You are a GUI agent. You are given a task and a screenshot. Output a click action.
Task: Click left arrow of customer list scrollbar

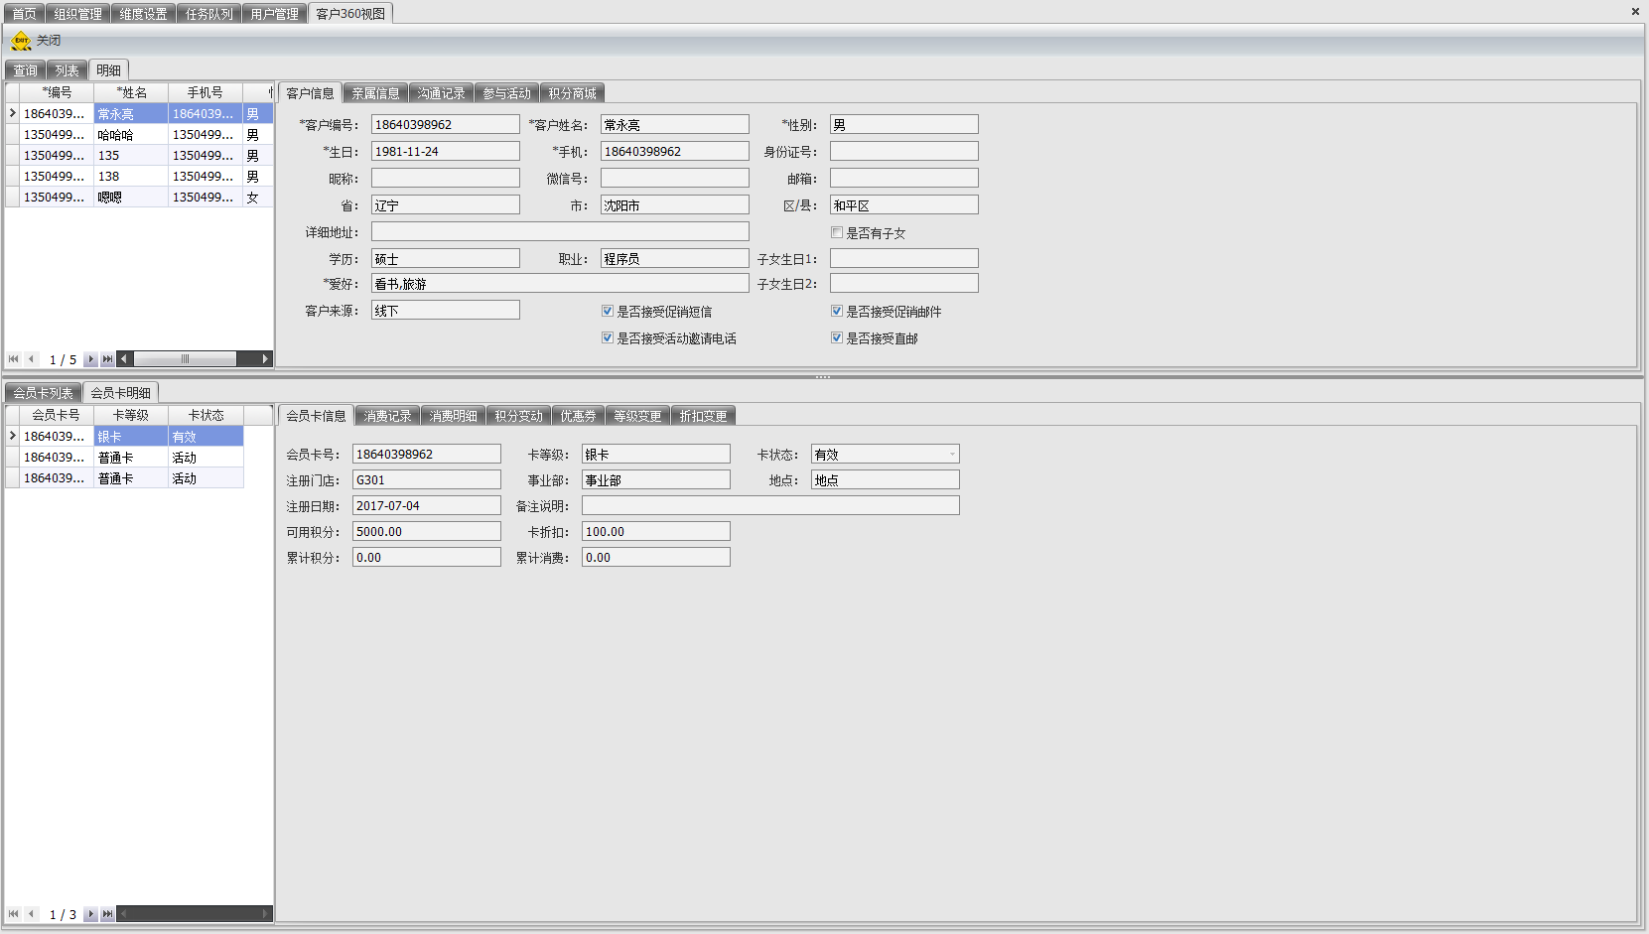tap(124, 358)
